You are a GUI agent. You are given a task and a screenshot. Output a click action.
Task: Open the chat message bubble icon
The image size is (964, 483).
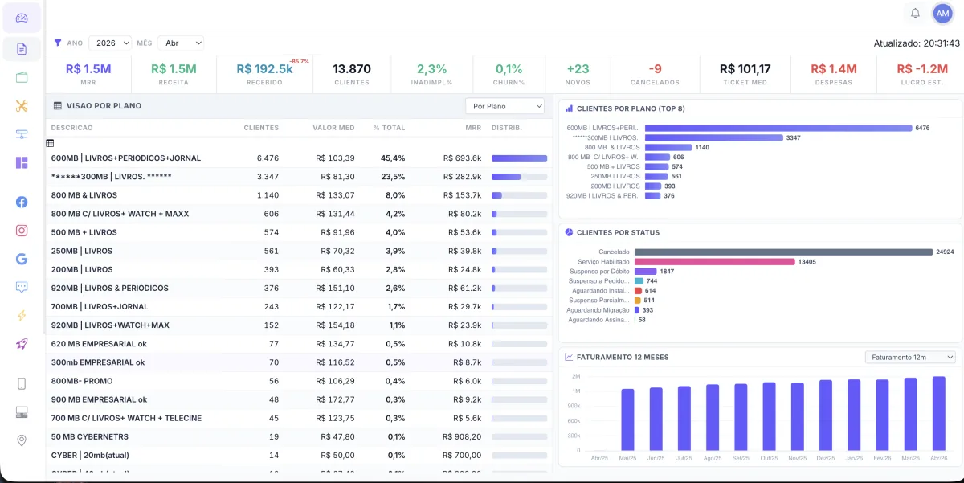22,287
